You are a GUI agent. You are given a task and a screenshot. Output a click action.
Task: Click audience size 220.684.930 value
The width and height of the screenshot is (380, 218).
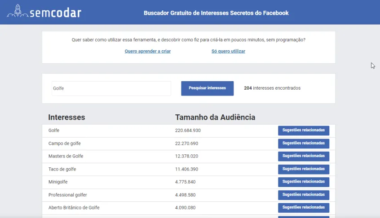click(x=187, y=131)
